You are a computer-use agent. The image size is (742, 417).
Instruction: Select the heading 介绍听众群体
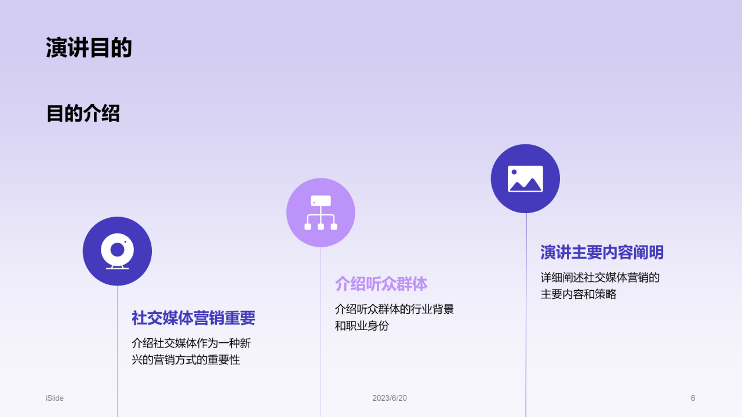click(382, 284)
